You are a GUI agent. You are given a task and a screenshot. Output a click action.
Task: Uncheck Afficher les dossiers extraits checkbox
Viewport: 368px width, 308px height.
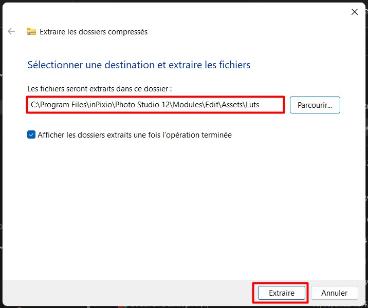tap(31, 135)
